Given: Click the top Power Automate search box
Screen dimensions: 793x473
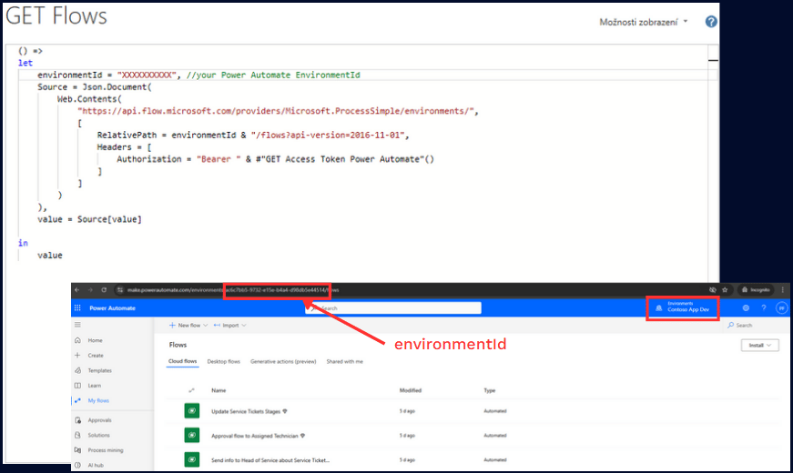Looking at the screenshot, I should (x=393, y=307).
